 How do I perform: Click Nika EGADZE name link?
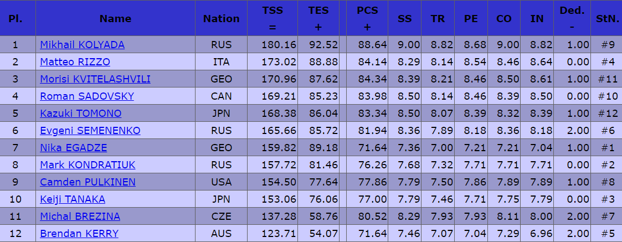pos(74,148)
